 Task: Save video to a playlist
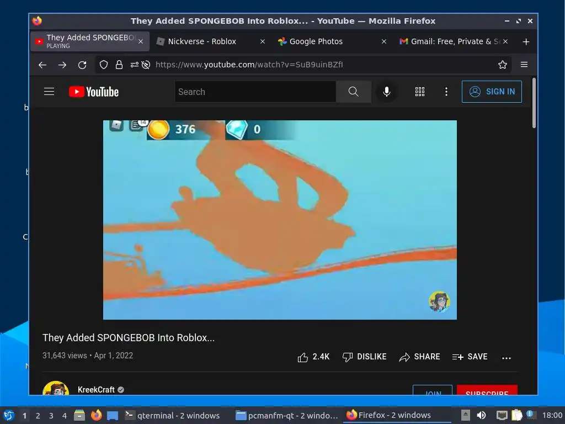(x=470, y=357)
